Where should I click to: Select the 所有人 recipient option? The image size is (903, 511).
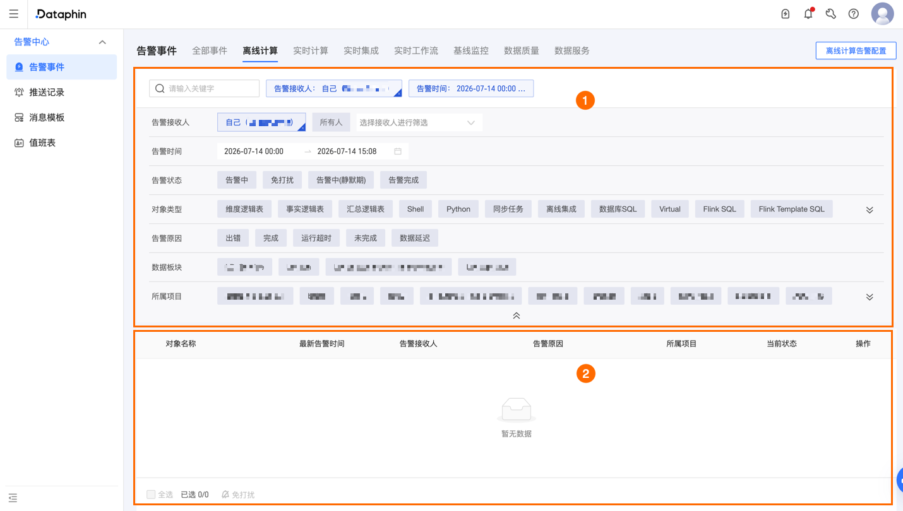331,122
